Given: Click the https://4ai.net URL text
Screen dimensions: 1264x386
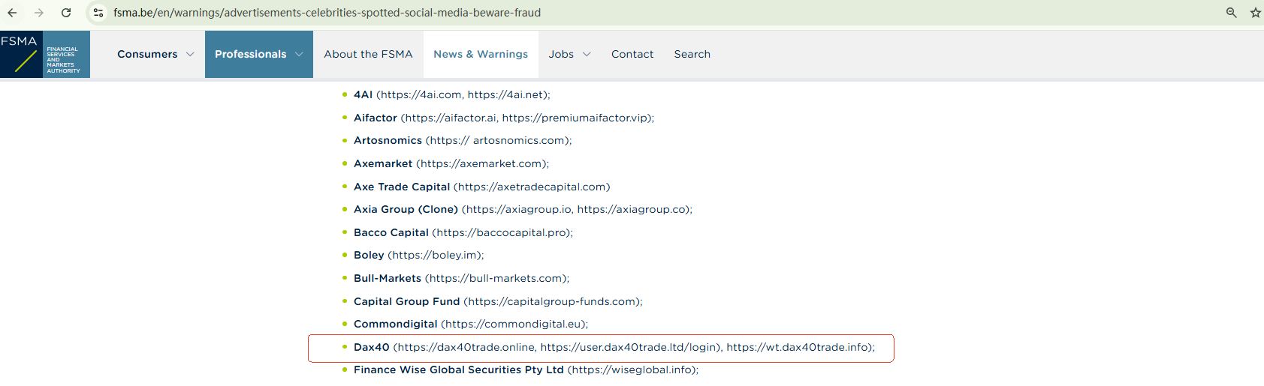Looking at the screenshot, I should (x=505, y=94).
